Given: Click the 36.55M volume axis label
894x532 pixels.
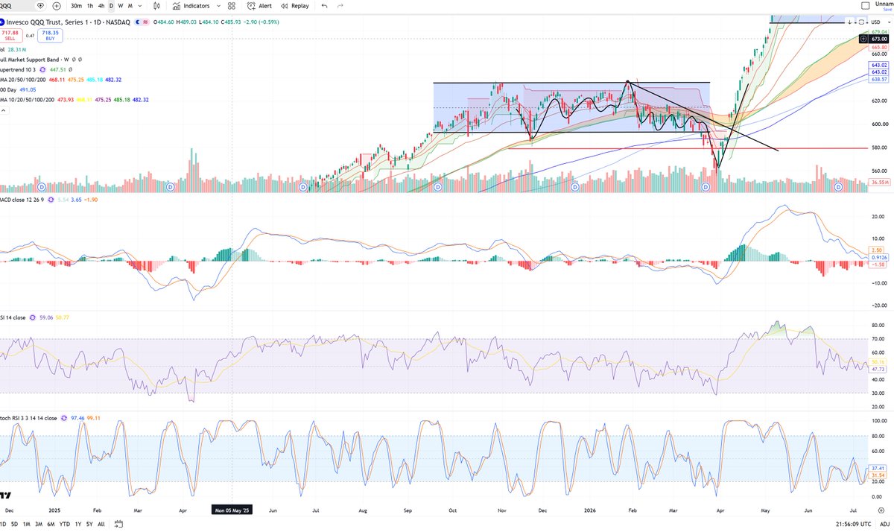Looking at the screenshot, I should click(x=881, y=181).
